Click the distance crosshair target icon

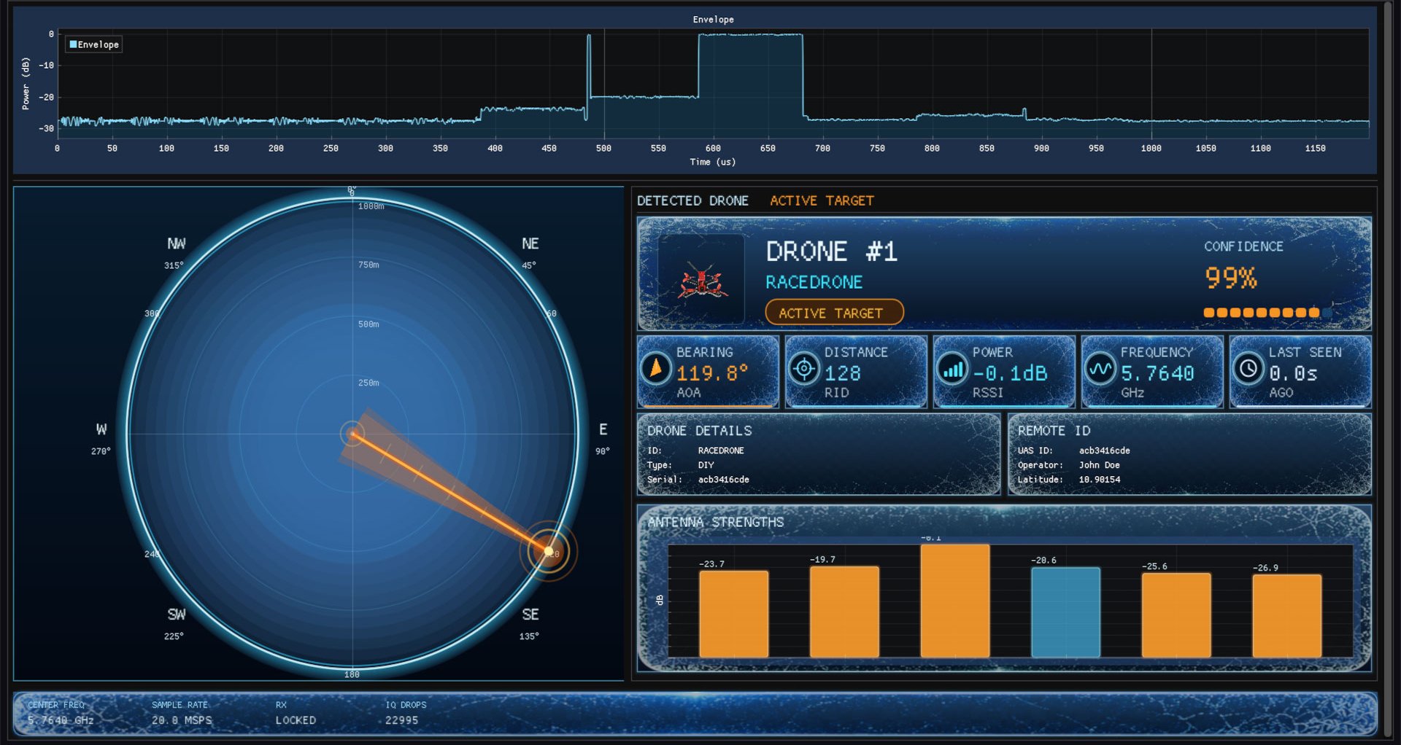[804, 369]
